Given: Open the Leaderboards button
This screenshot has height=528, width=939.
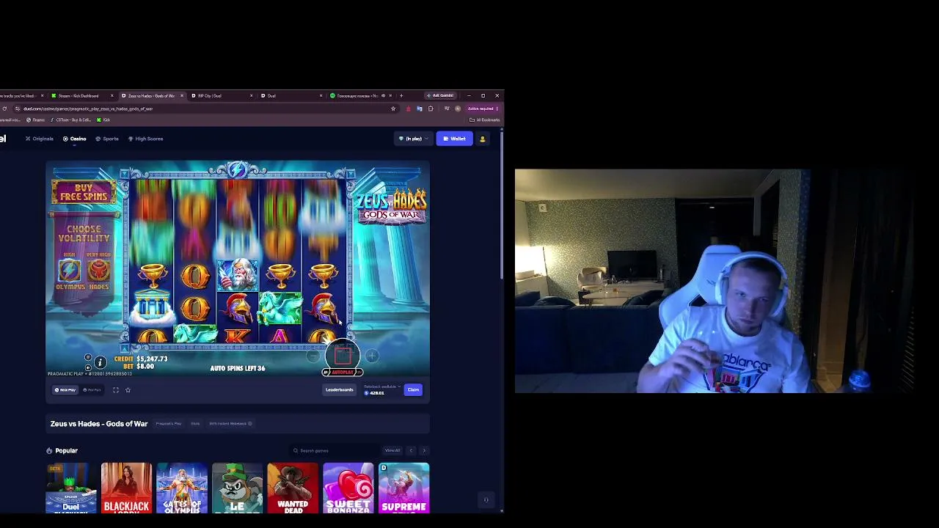Looking at the screenshot, I should pyautogui.click(x=339, y=390).
